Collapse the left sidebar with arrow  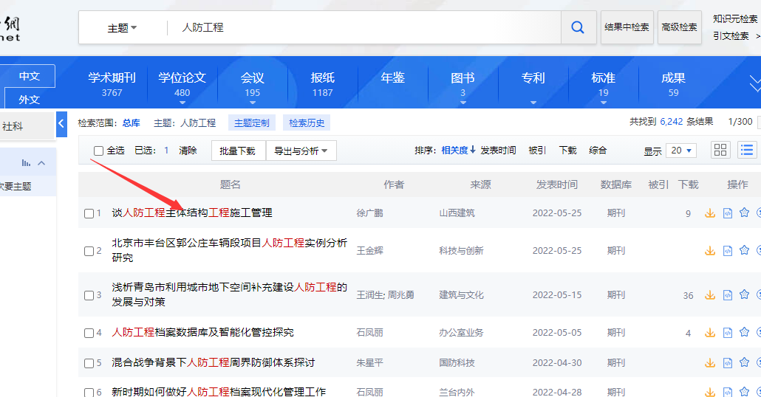point(61,123)
